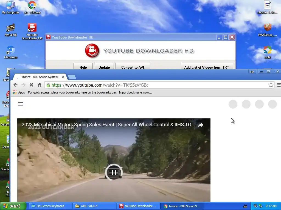
Task: Go to Chrome home page
Action: tap(39, 85)
